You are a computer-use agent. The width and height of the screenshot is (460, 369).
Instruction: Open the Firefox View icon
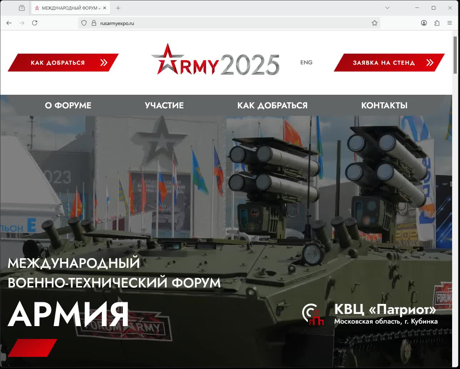coord(22,8)
